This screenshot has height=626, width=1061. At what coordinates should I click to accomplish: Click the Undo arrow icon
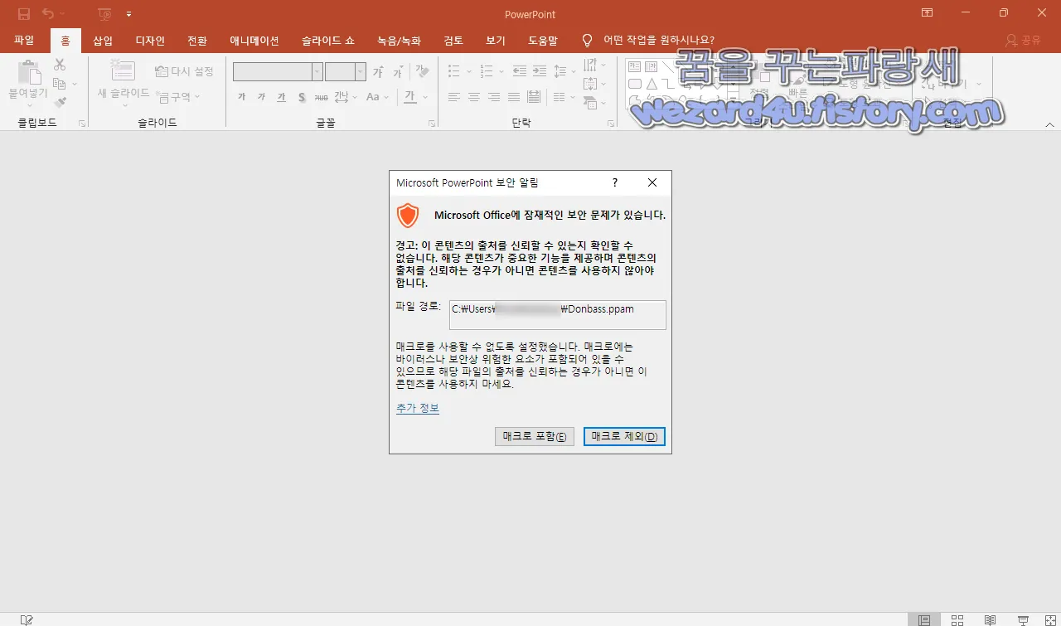[48, 14]
